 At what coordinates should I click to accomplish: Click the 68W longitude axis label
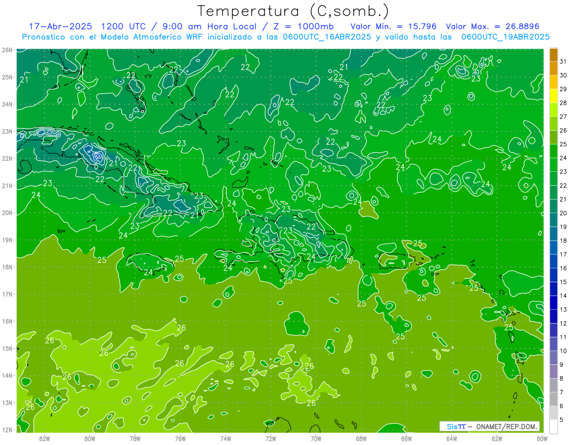point(361,438)
